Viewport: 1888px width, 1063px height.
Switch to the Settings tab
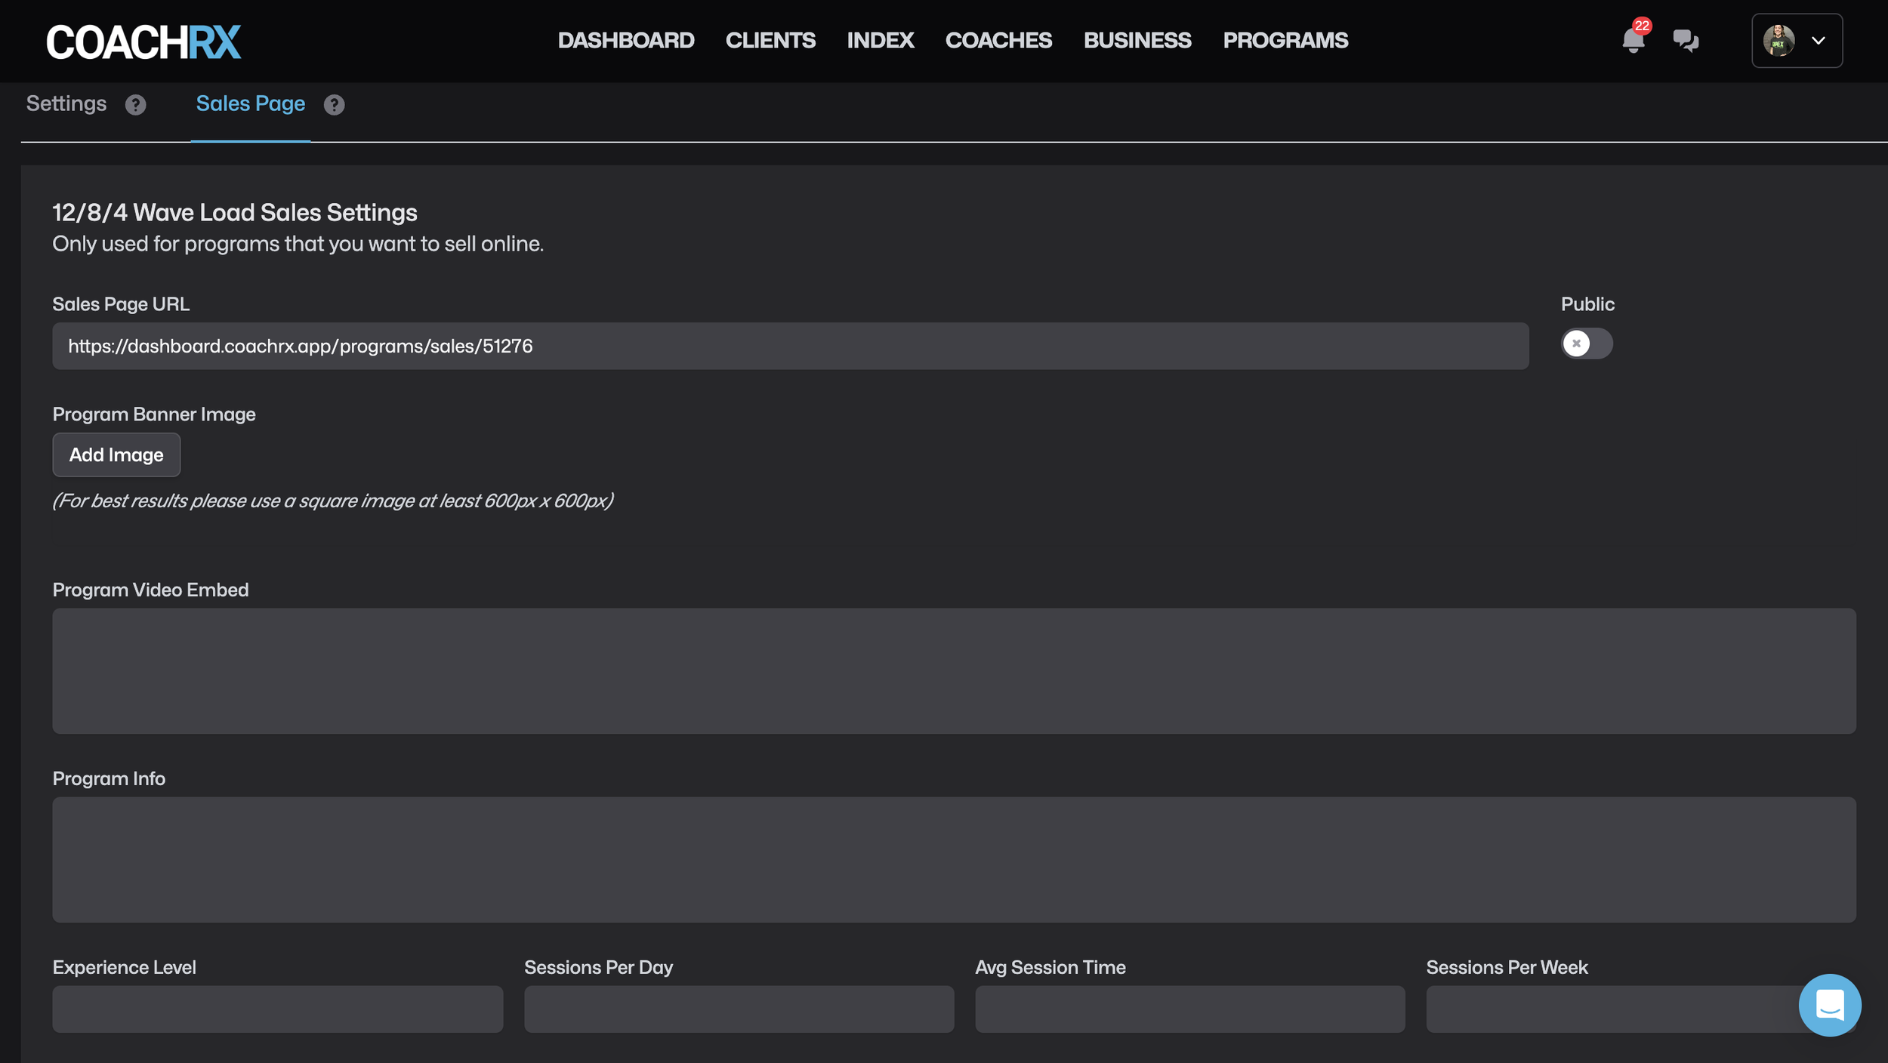point(66,104)
